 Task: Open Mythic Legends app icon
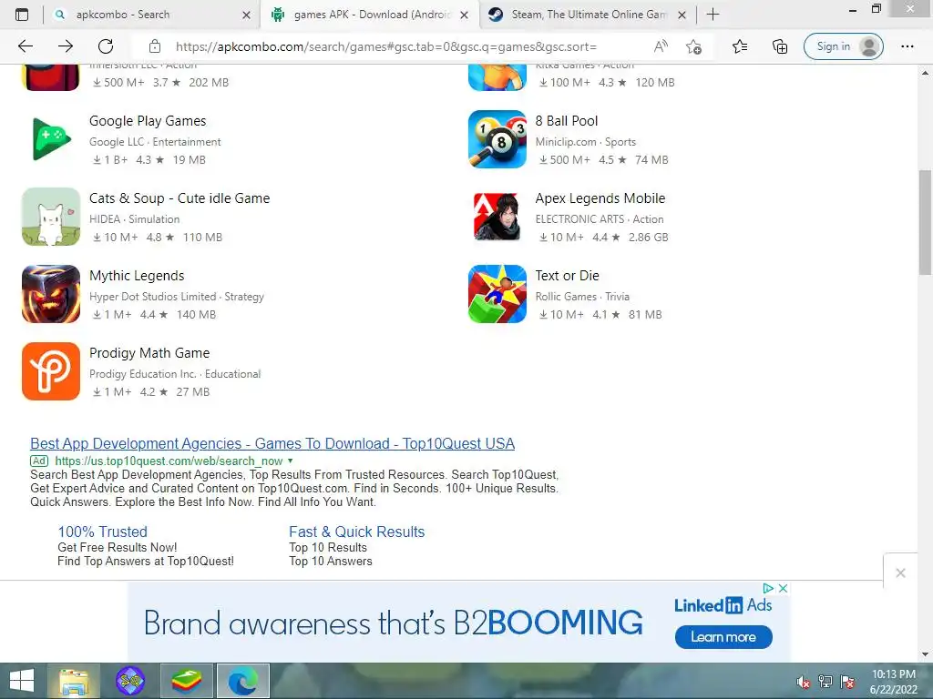click(x=51, y=294)
